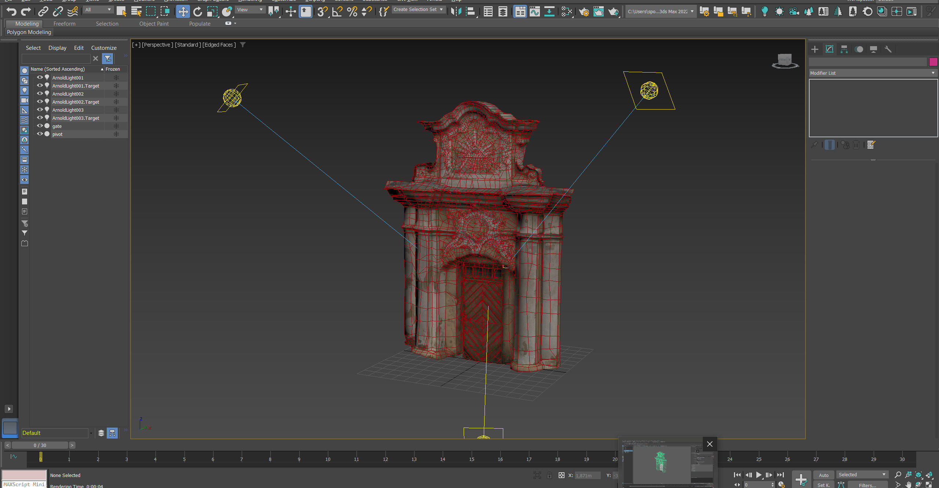Open the Utilities wrench panel
Screen dimensions: 939x488
[888, 49]
